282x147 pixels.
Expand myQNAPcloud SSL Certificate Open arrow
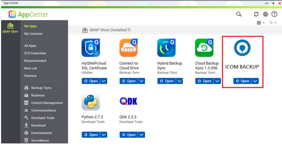[104, 81]
